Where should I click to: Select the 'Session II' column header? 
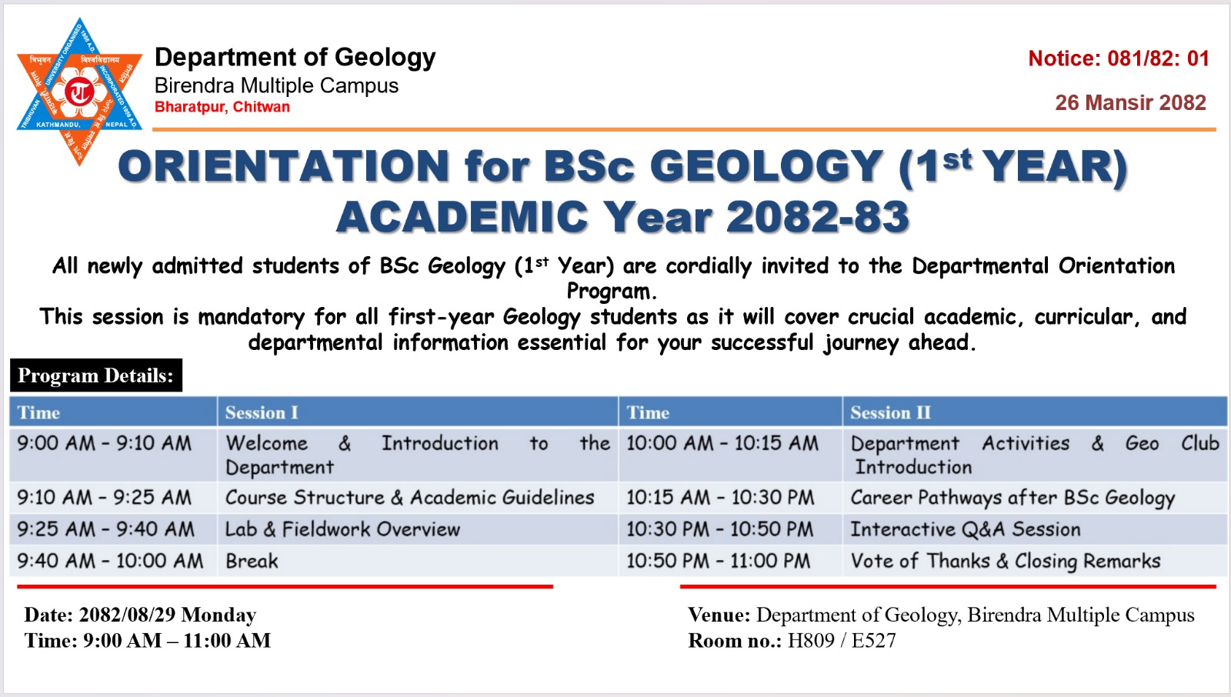coord(890,413)
